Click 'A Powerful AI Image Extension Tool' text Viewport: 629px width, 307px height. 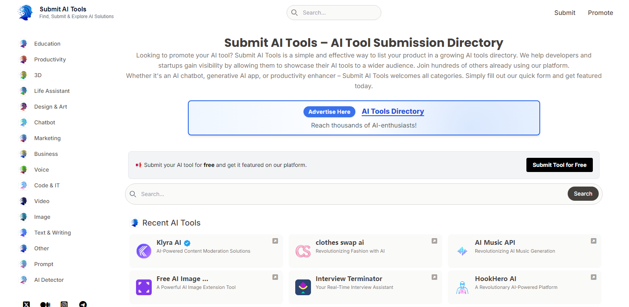click(x=196, y=287)
